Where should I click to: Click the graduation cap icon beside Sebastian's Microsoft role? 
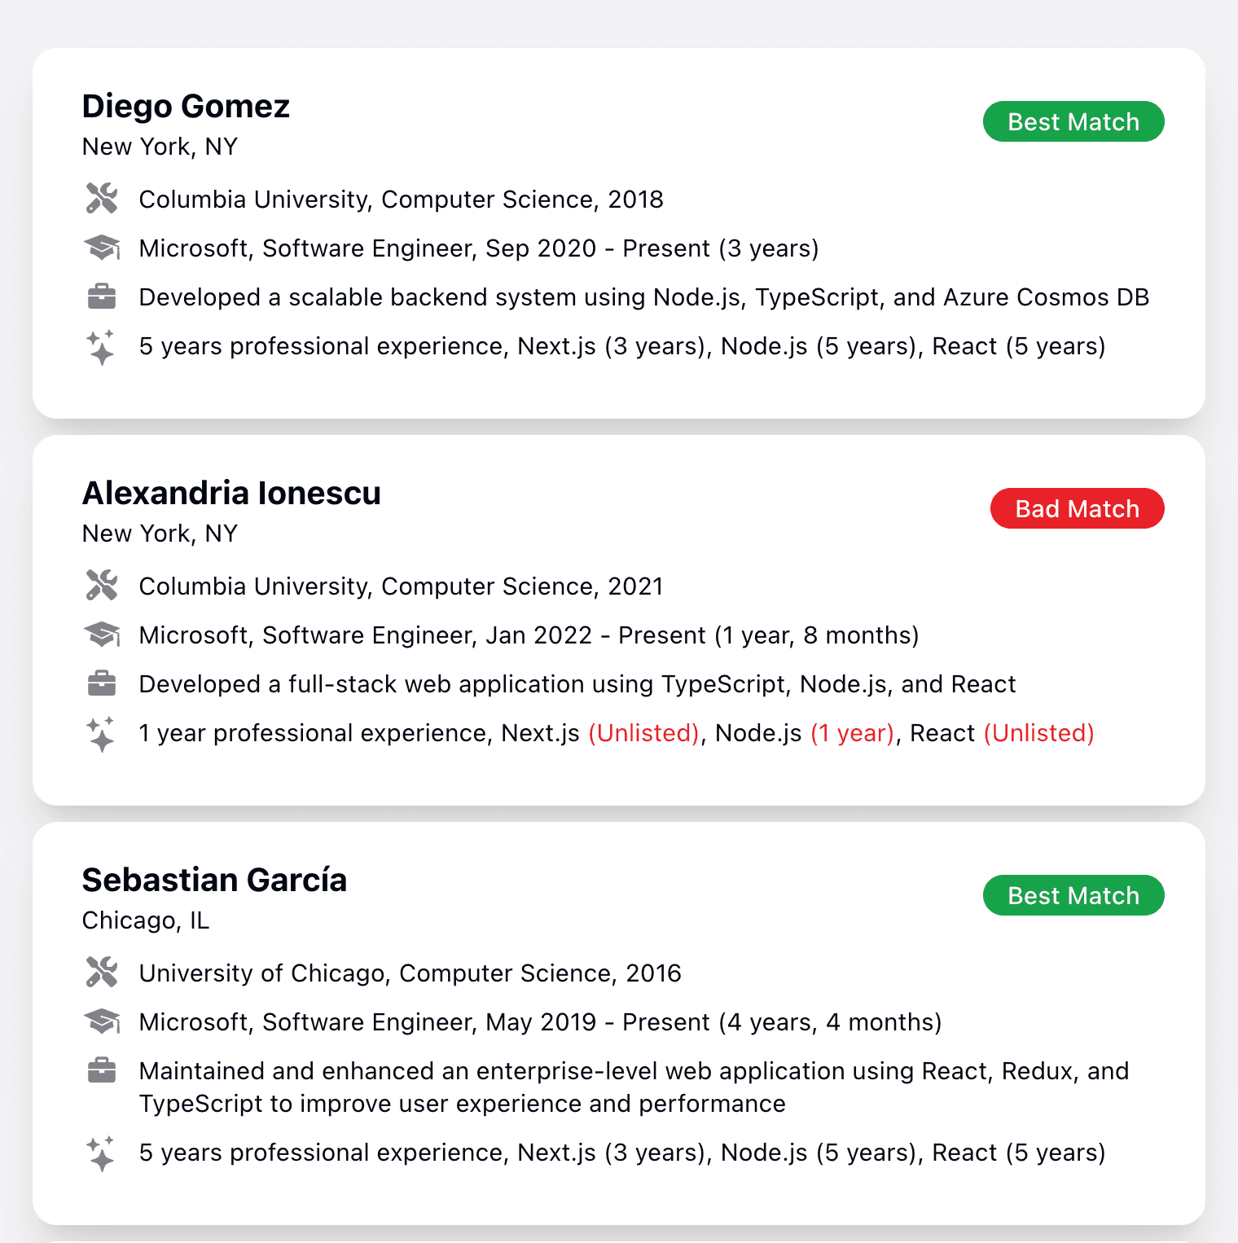click(101, 1021)
